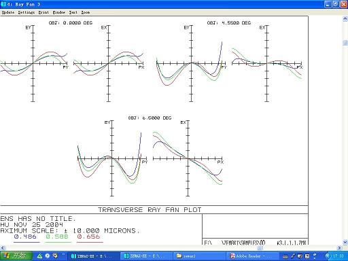Click the vertical scrollbar down arrow
Image resolution: width=348 pixels, height=261 pixels.
coord(345,242)
